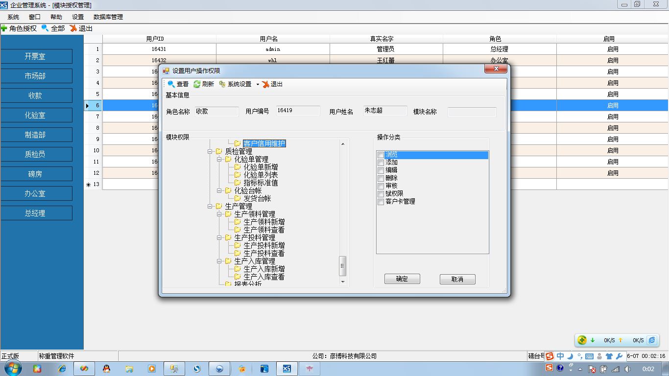The width and height of the screenshot is (669, 376).
Task: Collapse the 化验单管理 tree node
Action: point(219,159)
